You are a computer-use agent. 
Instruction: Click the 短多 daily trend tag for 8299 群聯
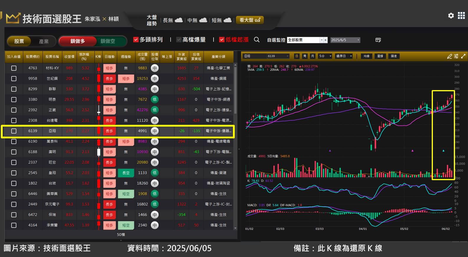(x=109, y=89)
